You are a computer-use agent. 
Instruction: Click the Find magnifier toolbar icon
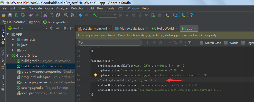66,15
